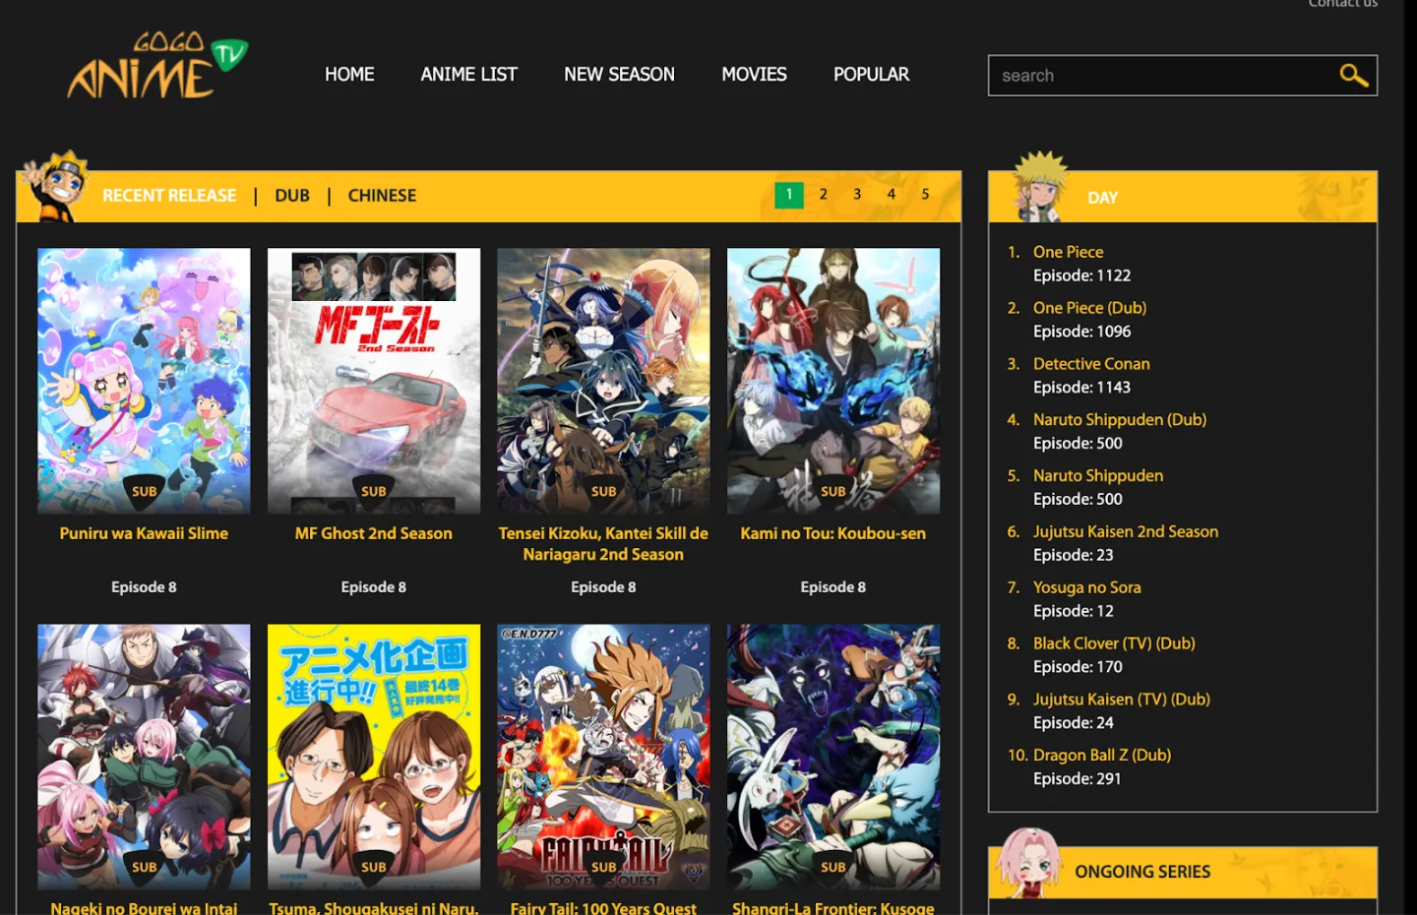Click the Sakura icon beside Ongoing Series
This screenshot has width=1417, height=915.
pos(1028,863)
